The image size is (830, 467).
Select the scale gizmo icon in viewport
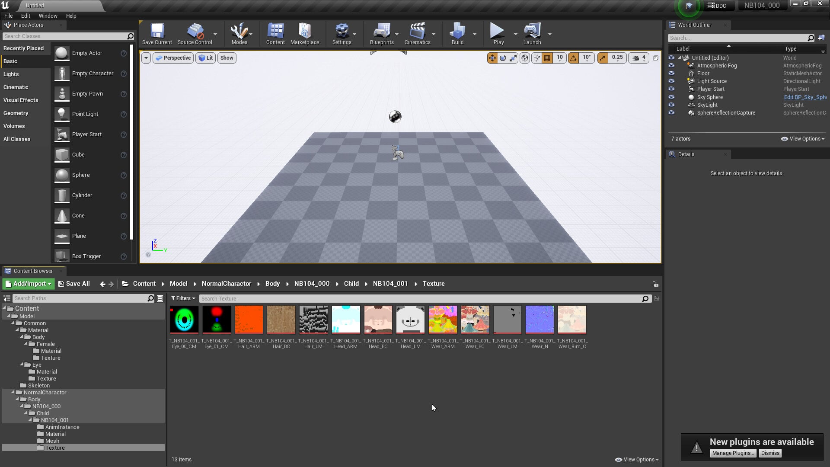click(x=513, y=58)
